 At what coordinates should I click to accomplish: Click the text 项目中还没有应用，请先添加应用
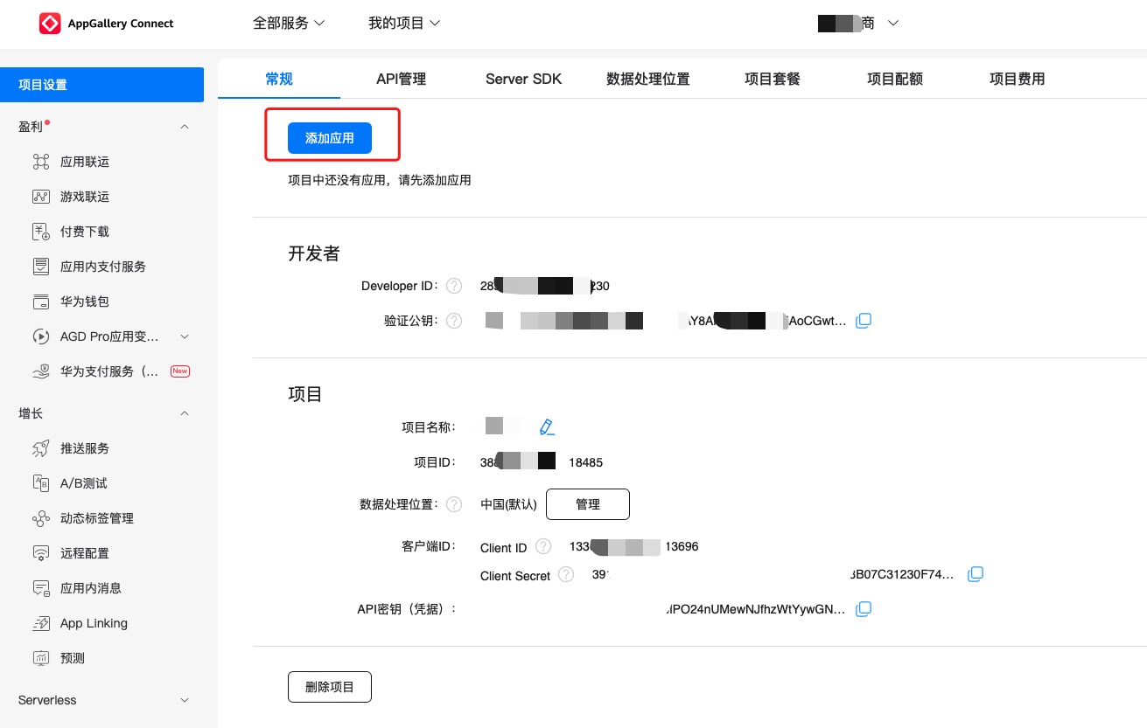[x=380, y=180]
